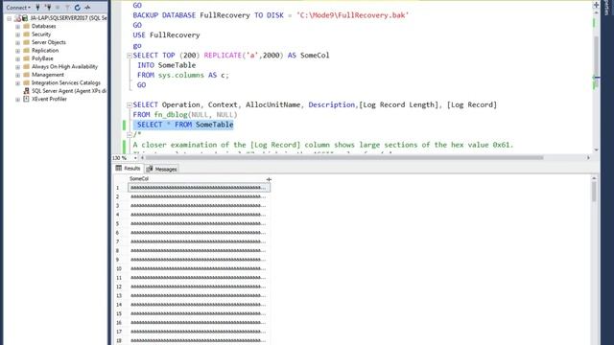Click right arrow of editor horizontal scrollbar
The width and height of the screenshot is (614, 345).
(588, 157)
